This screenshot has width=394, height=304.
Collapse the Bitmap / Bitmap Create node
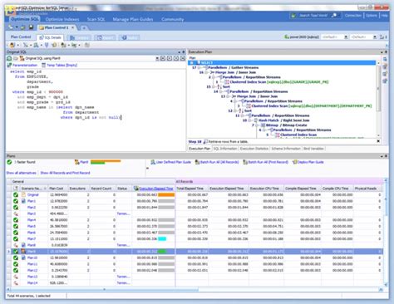coord(257,125)
